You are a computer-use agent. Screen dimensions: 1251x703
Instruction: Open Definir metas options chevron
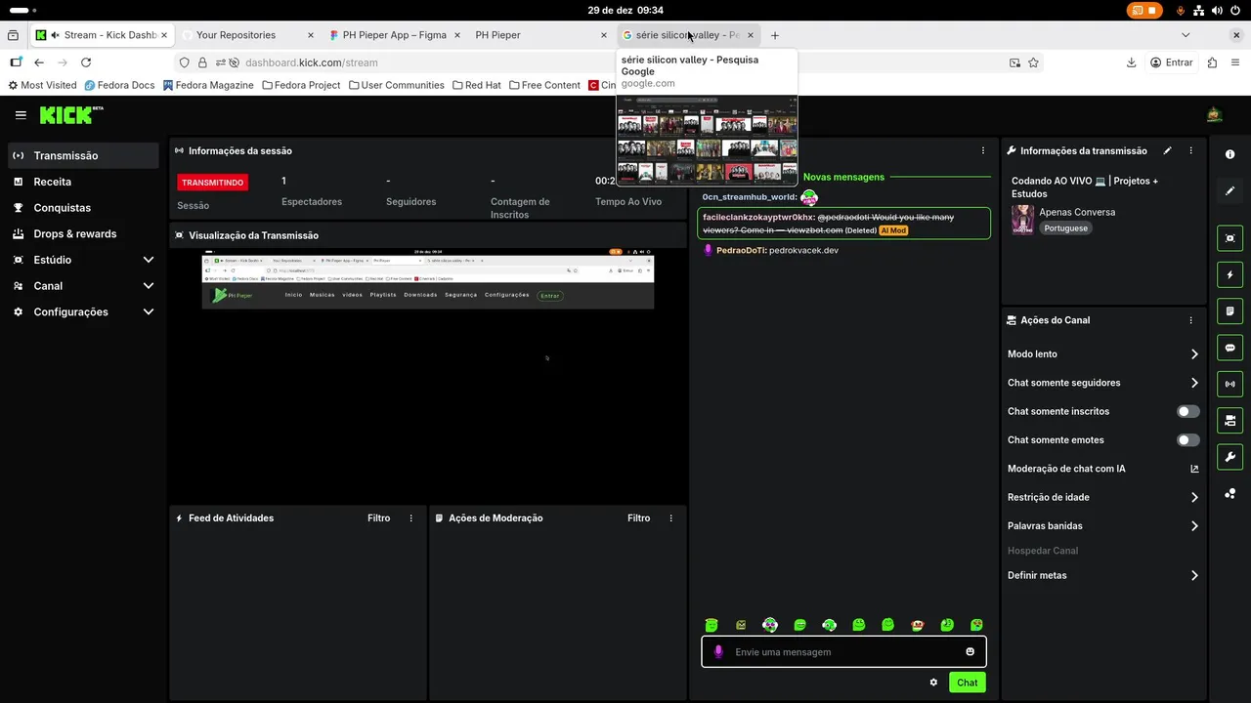tap(1194, 576)
